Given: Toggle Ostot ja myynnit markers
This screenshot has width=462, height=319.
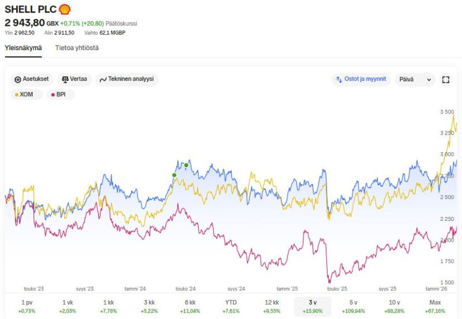Looking at the screenshot, I should click(x=361, y=80).
